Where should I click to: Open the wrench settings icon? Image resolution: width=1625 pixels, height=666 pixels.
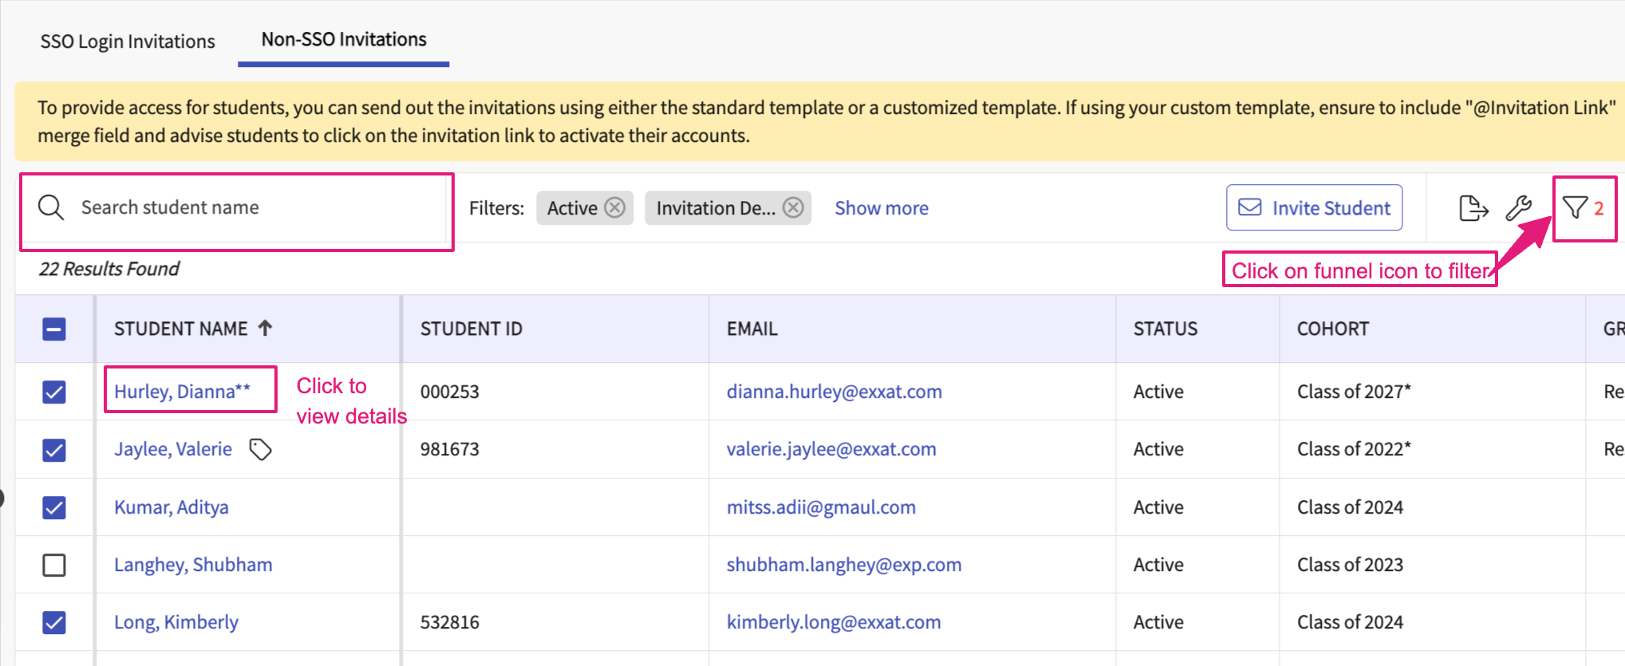click(x=1519, y=208)
